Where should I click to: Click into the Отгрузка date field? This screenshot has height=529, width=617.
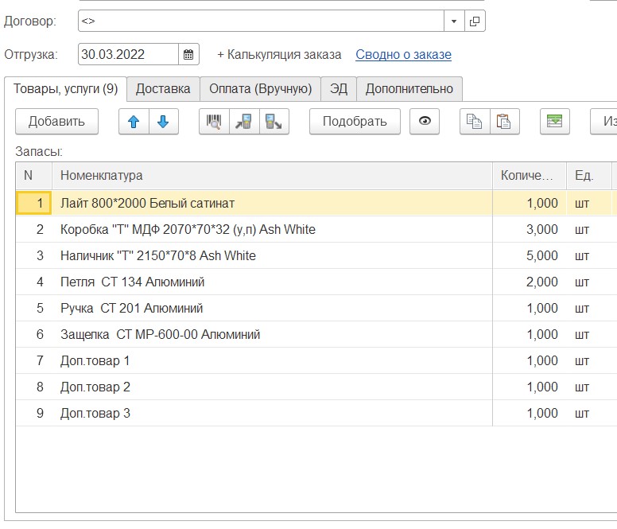coord(127,55)
